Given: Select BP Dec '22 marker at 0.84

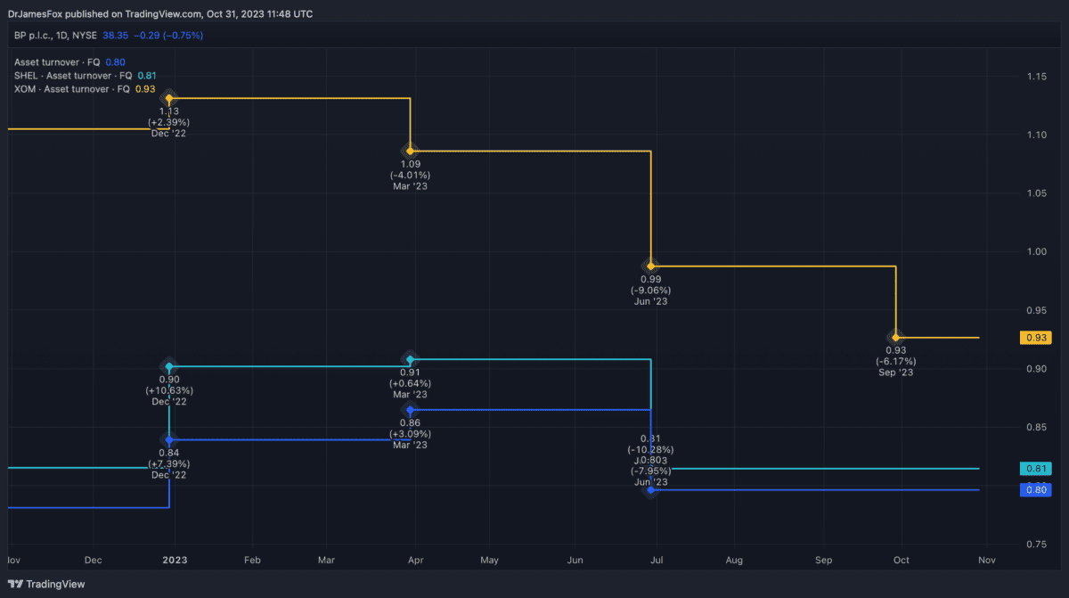Looking at the screenshot, I should (x=169, y=440).
